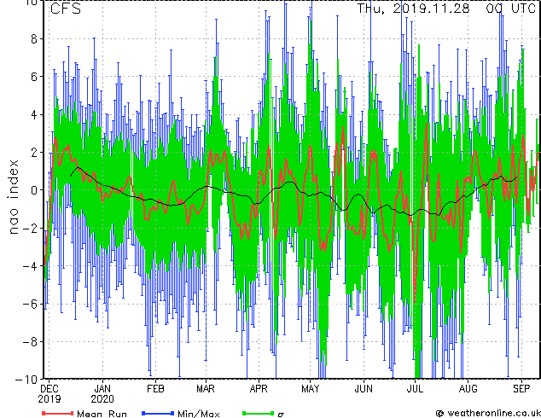The image size is (541, 418).
Task: Select the JAN 2020 month marker
Action: click(x=102, y=392)
